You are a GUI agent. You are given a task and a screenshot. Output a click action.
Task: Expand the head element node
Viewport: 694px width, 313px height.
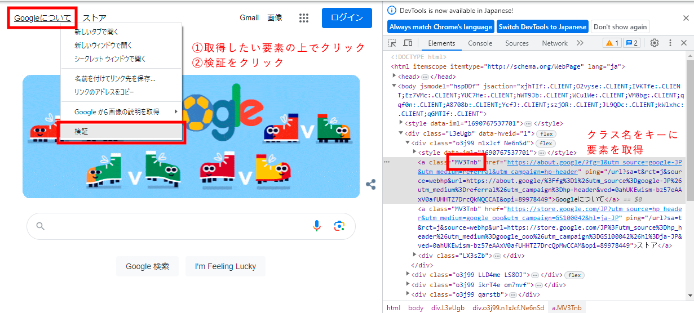[x=395, y=76]
